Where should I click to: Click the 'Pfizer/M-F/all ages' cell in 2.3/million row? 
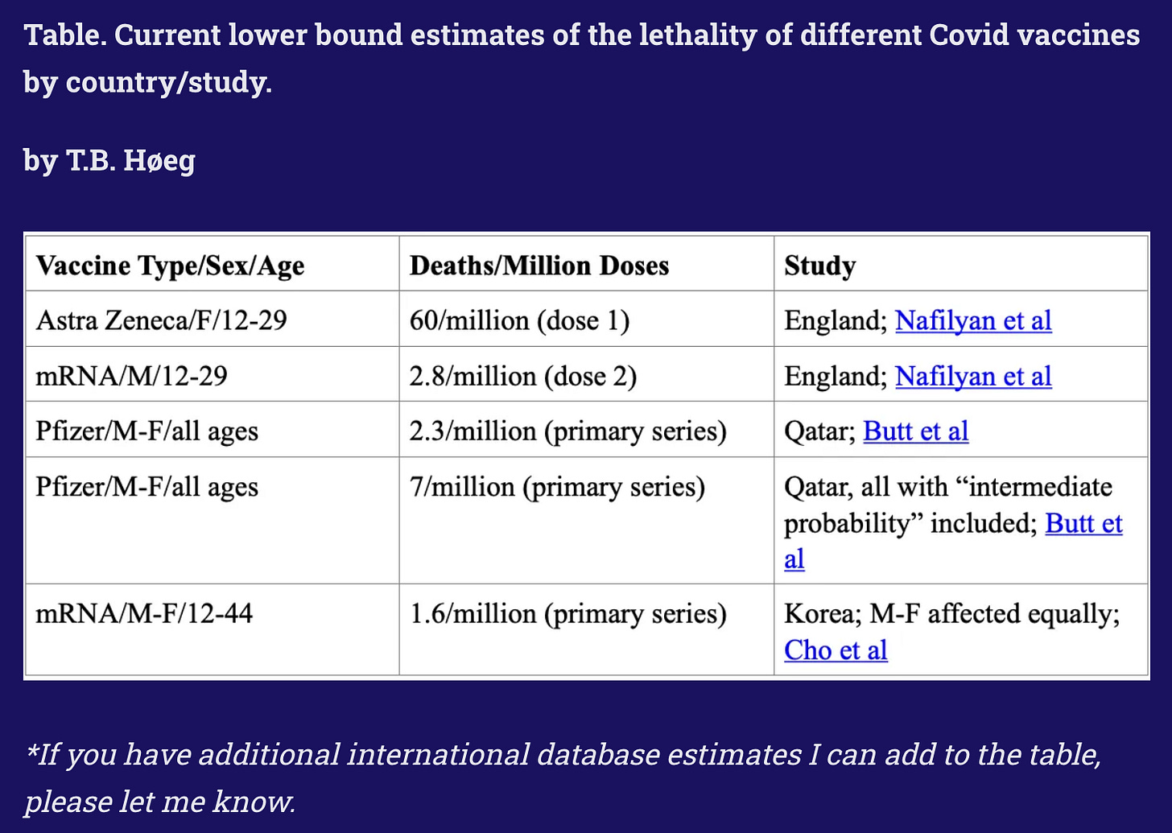(x=213, y=430)
